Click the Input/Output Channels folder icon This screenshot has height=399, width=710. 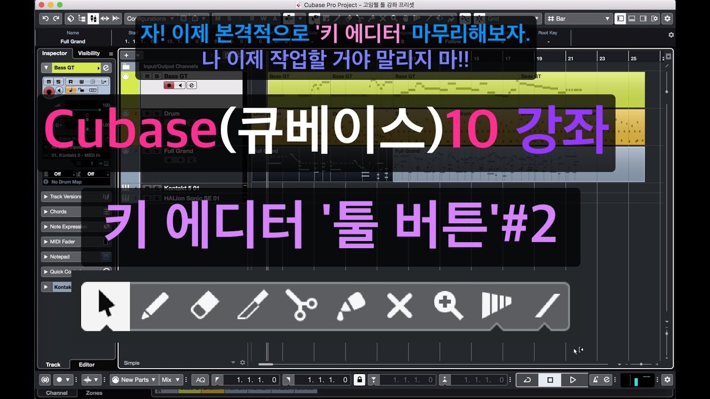tap(126, 66)
